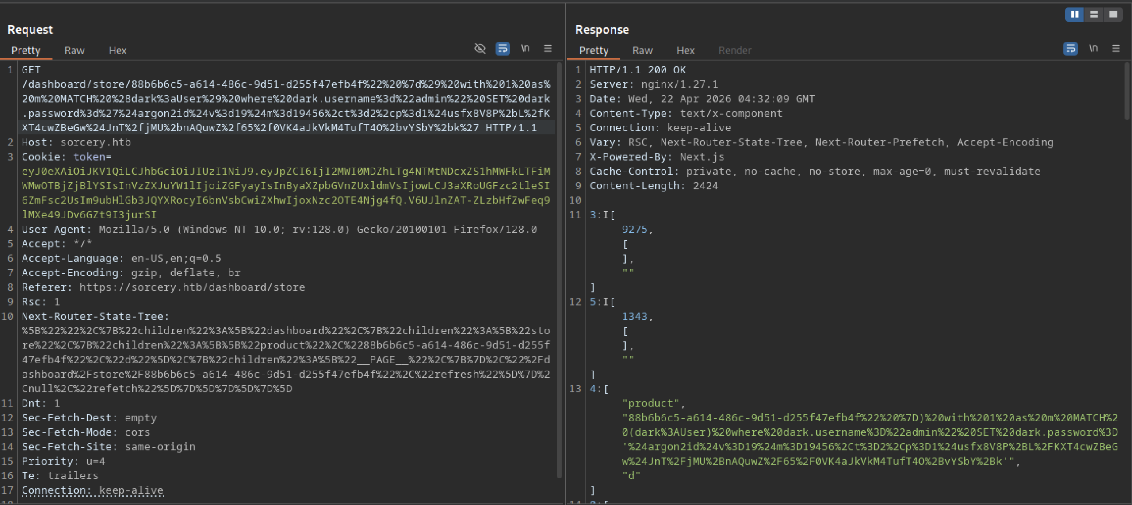Open Response Raw tab
This screenshot has height=505, width=1132.
642,50
